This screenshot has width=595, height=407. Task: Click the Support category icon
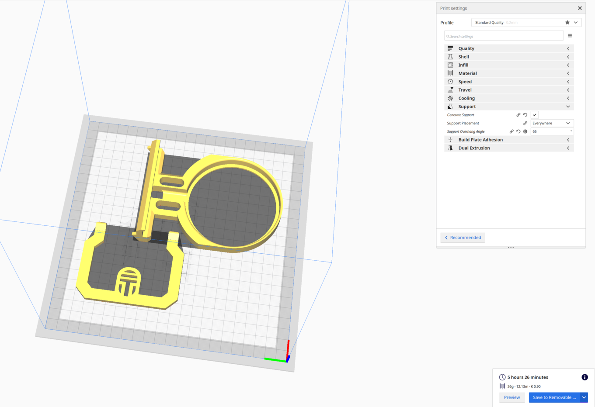click(450, 107)
